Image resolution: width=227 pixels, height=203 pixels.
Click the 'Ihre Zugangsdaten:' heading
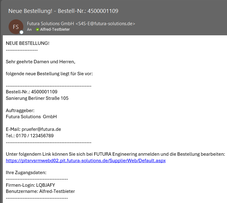(26, 173)
